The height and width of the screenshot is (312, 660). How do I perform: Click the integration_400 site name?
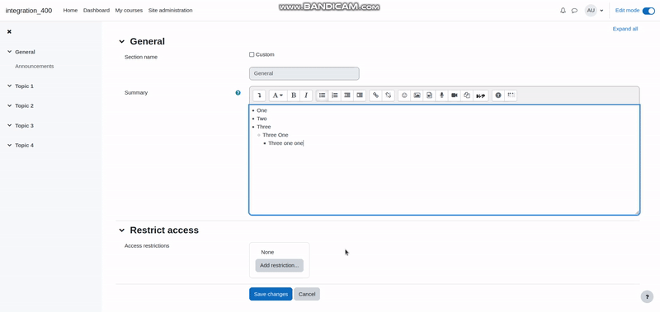pos(29,11)
